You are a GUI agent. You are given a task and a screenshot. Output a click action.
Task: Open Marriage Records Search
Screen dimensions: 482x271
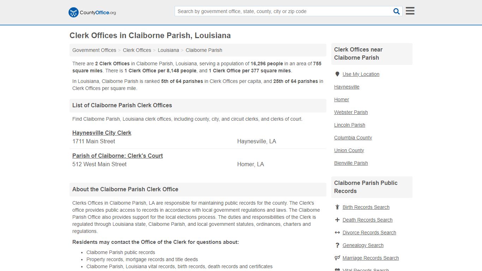(x=370, y=258)
